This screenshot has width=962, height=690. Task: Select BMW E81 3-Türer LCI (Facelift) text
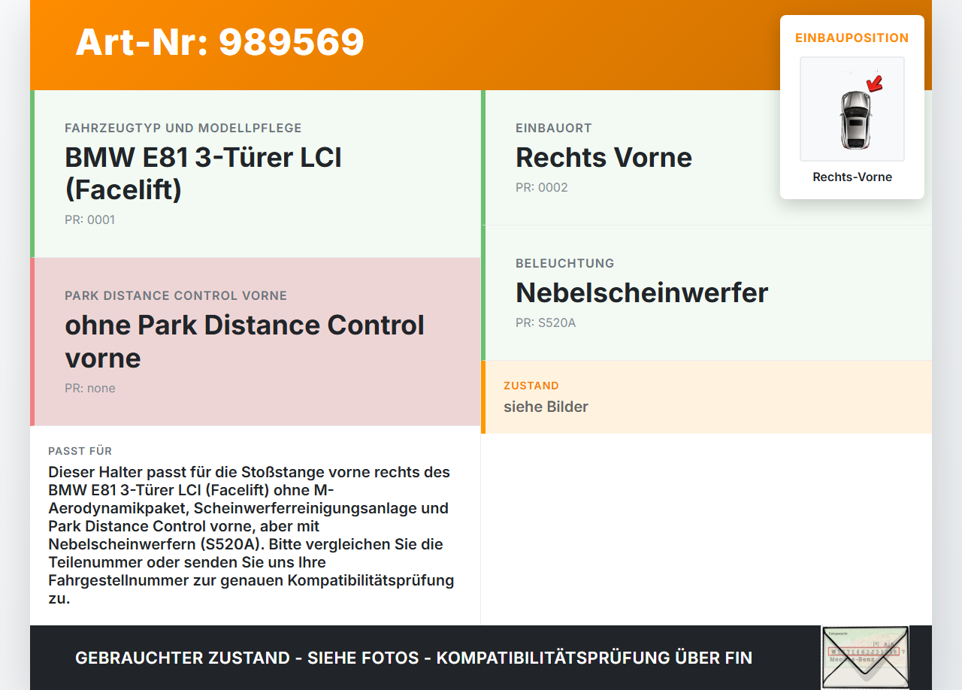203,174
